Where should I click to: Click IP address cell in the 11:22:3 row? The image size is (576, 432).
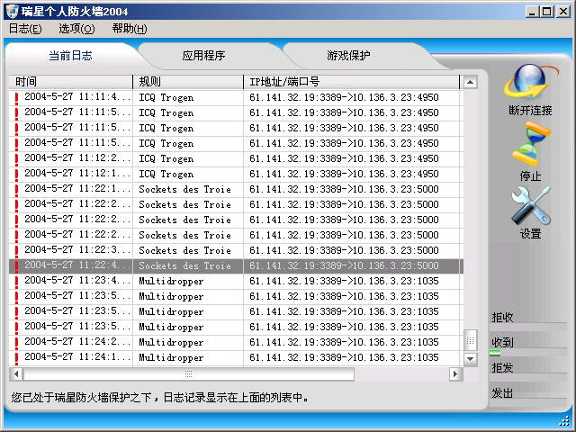click(344, 250)
